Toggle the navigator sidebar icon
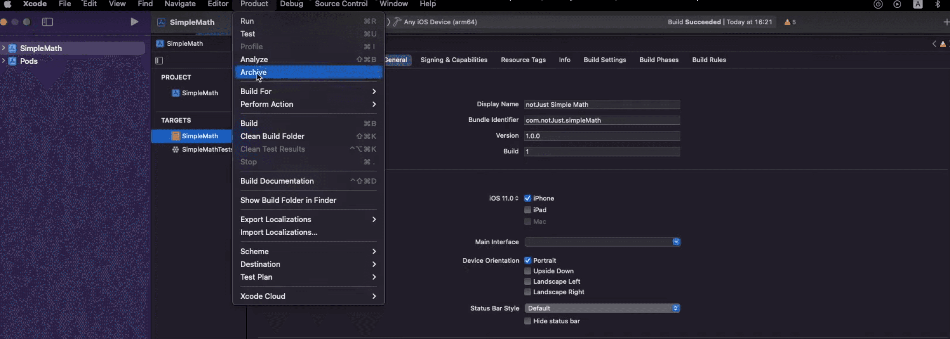The height and width of the screenshot is (339, 950). point(47,22)
